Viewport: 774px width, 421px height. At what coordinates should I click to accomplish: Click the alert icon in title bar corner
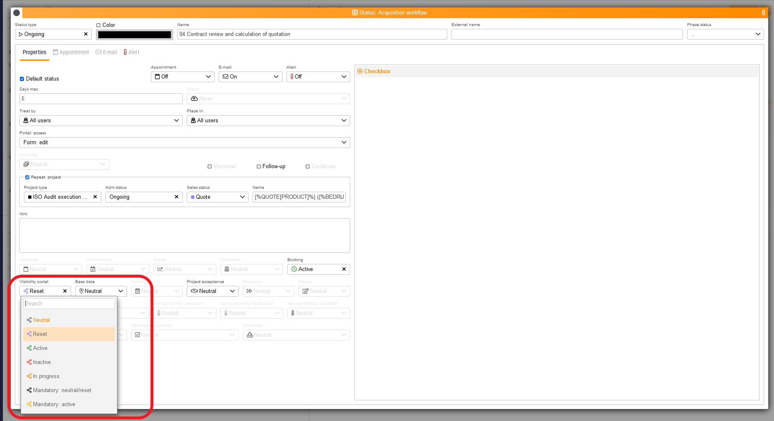click(763, 13)
